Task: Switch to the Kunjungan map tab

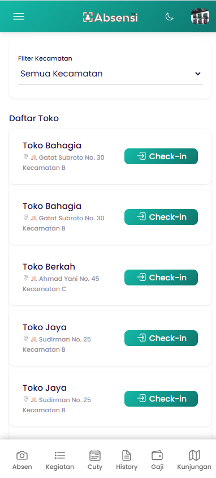Action: pos(194,460)
